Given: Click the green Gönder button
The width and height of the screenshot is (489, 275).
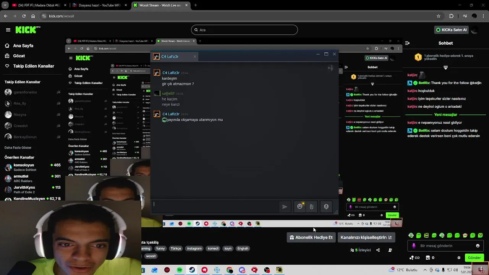Looking at the screenshot, I should [474, 258].
